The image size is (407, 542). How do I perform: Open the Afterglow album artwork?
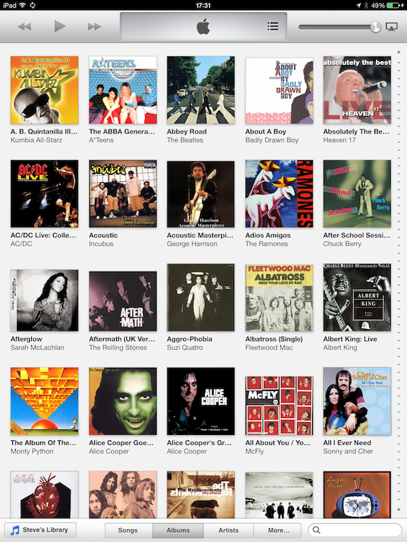click(44, 300)
